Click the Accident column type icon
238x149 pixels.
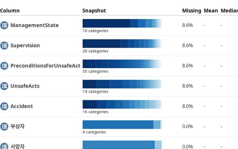coord(4,106)
